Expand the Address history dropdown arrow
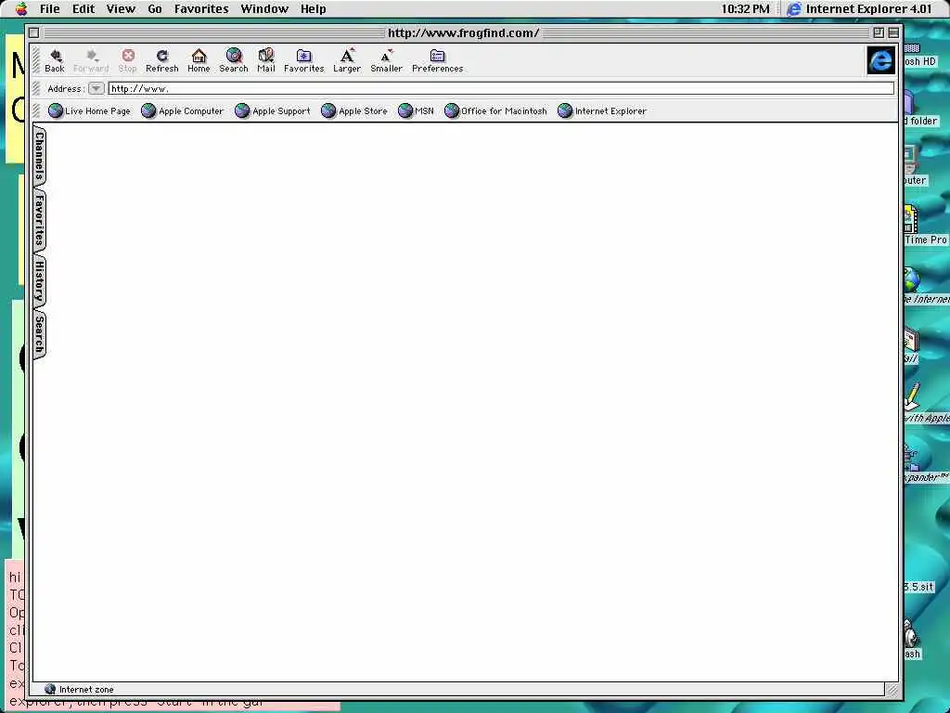The image size is (950, 713). (x=96, y=88)
